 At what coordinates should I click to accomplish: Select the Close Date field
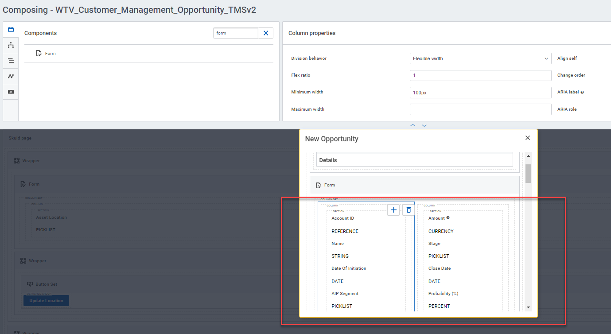point(440,268)
